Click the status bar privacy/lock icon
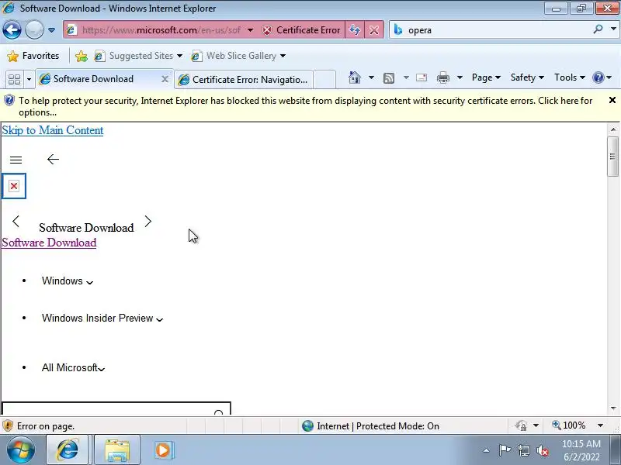This screenshot has height=465, width=621. pos(521,425)
